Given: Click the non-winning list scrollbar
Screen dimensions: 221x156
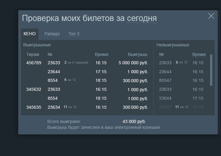Looking at the screenshot, I should 211,70.
